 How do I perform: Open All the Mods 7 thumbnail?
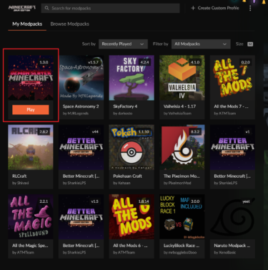[232, 78]
